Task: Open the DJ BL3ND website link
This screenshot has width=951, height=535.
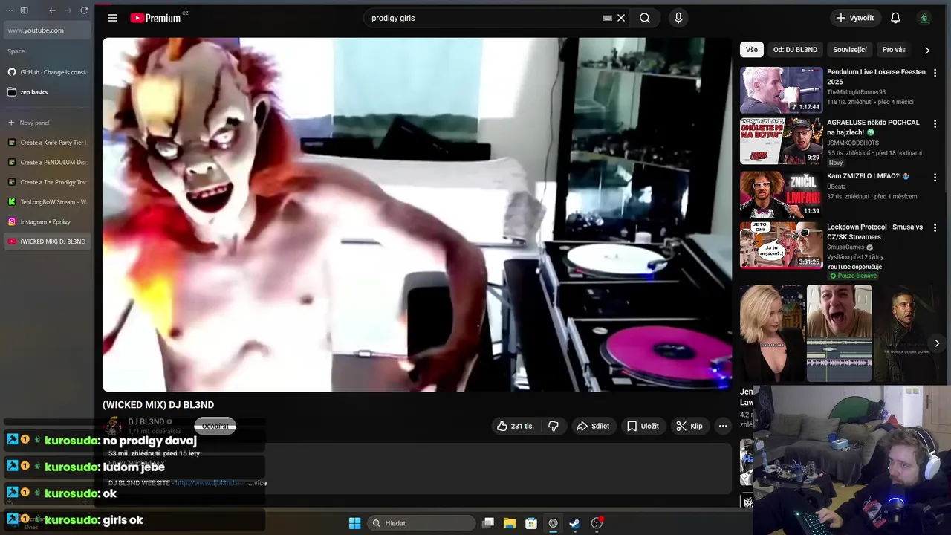Action: [210, 483]
